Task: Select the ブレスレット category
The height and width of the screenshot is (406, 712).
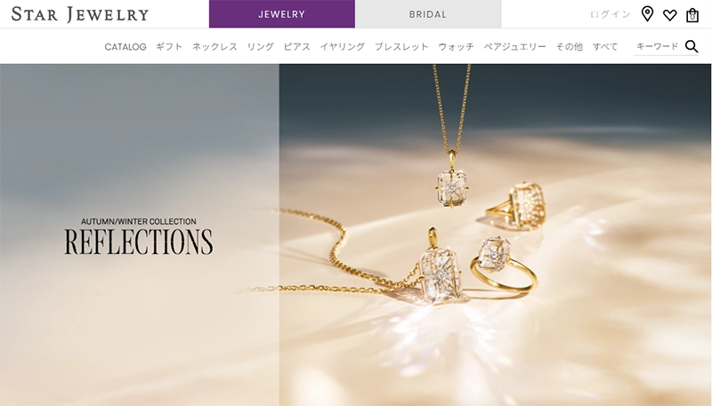Action: (x=401, y=47)
